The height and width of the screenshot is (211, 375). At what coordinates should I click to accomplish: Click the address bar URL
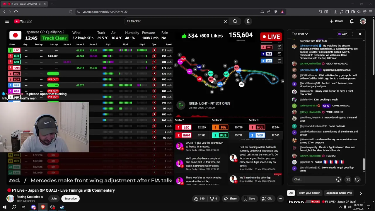tap(105, 12)
